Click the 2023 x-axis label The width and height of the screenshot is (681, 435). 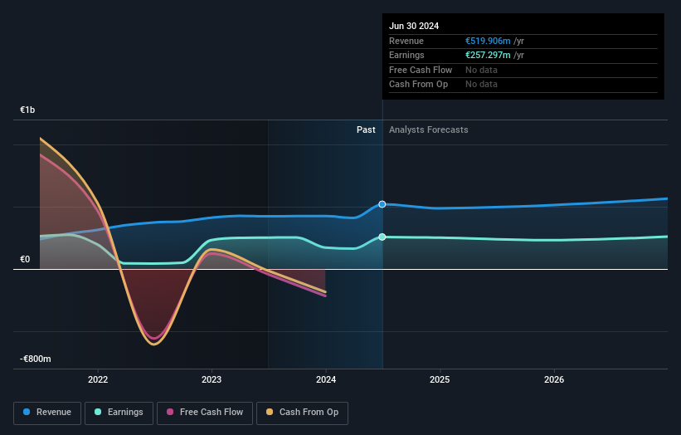click(x=212, y=379)
